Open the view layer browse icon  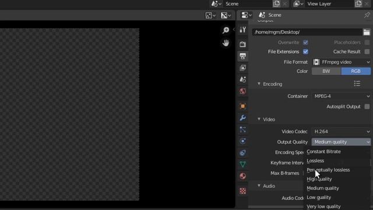pyautogui.click(x=298, y=3)
